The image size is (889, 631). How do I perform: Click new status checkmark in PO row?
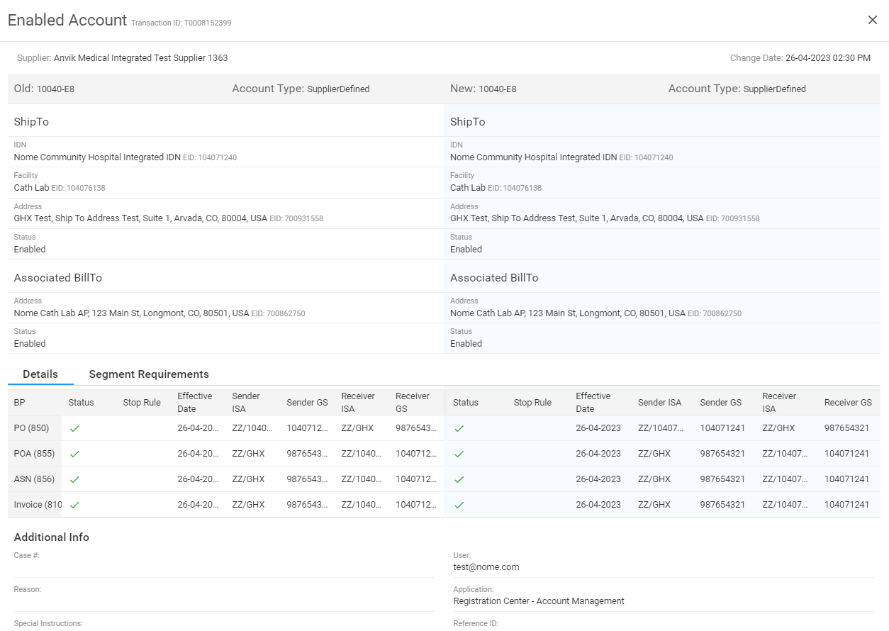[x=459, y=428]
